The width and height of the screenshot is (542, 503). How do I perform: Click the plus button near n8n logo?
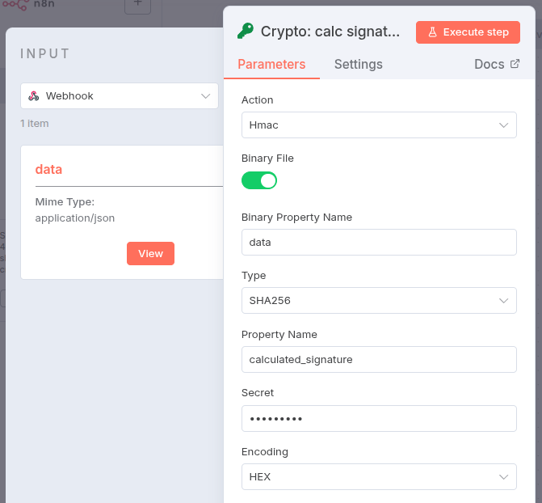pos(137,5)
